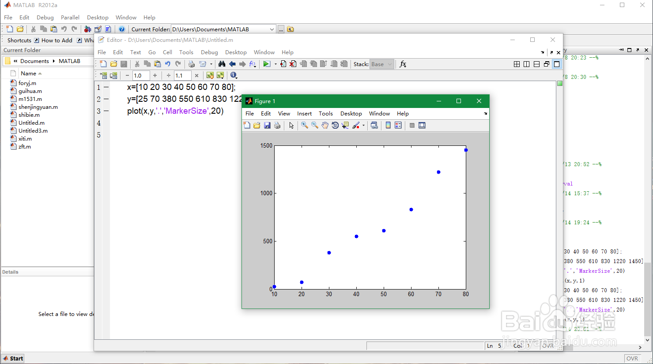Image resolution: width=653 pixels, height=364 pixels.
Task: Open Profiler icon in MATLAB main toolbar
Action: pos(108,29)
